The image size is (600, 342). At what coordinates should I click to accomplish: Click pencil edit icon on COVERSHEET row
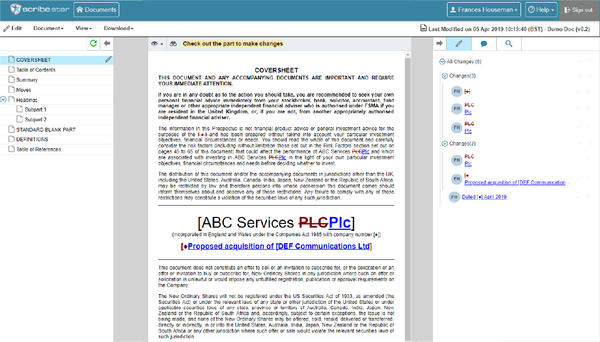(109, 60)
